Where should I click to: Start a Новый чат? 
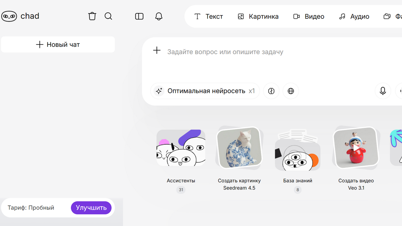coord(58,45)
